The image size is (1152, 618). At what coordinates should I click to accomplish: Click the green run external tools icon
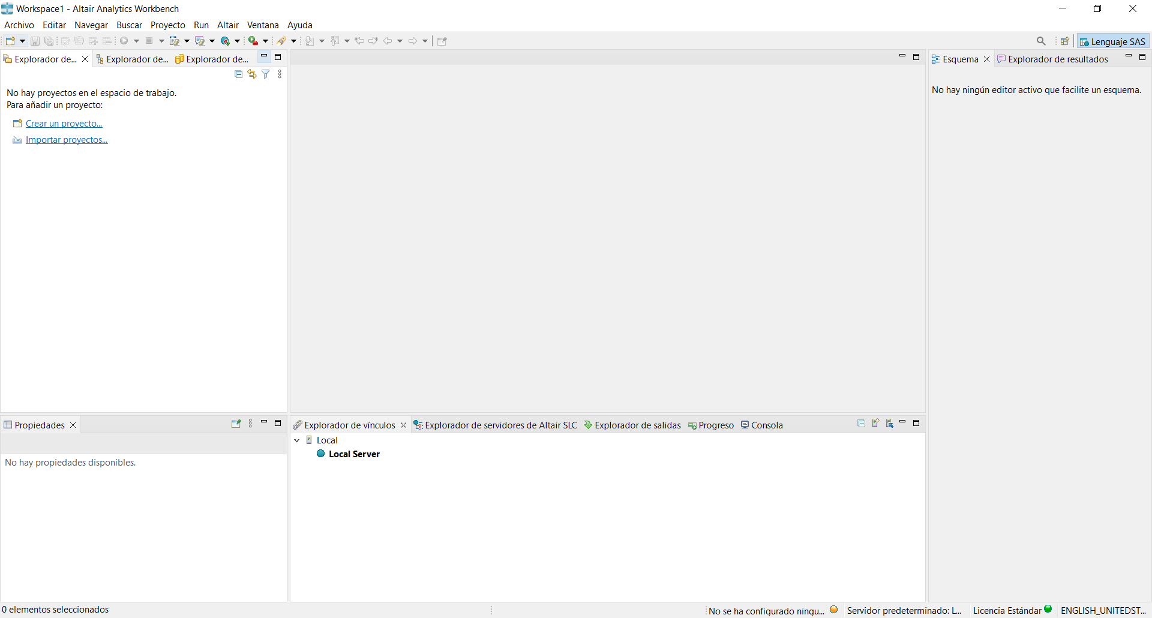[253, 41]
